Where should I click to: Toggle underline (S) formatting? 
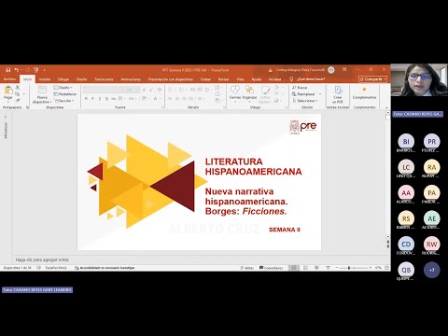click(100, 99)
